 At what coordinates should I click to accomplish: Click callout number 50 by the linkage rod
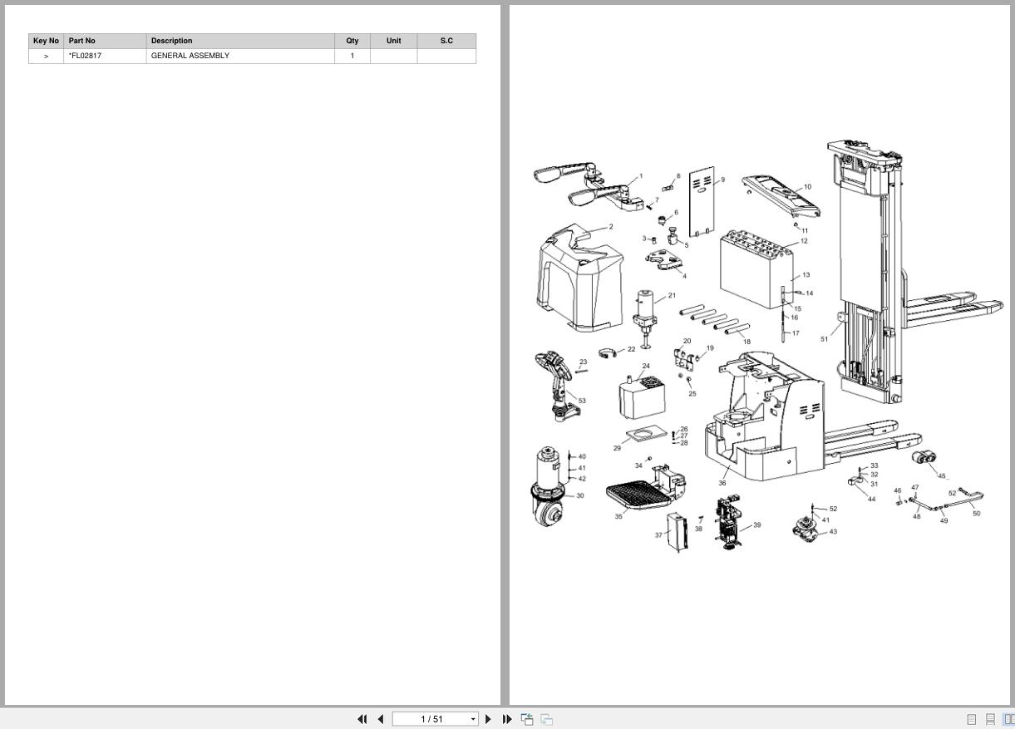(x=976, y=514)
